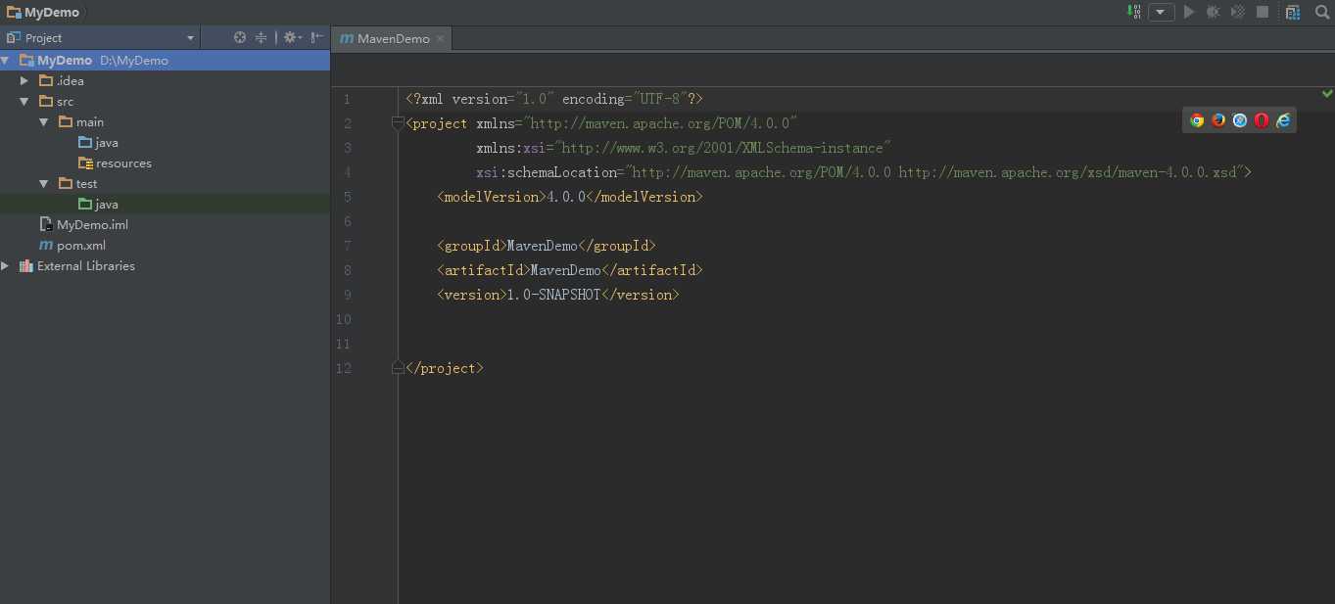Open the run configuration dropdown
The width and height of the screenshot is (1335, 604).
tap(1162, 12)
